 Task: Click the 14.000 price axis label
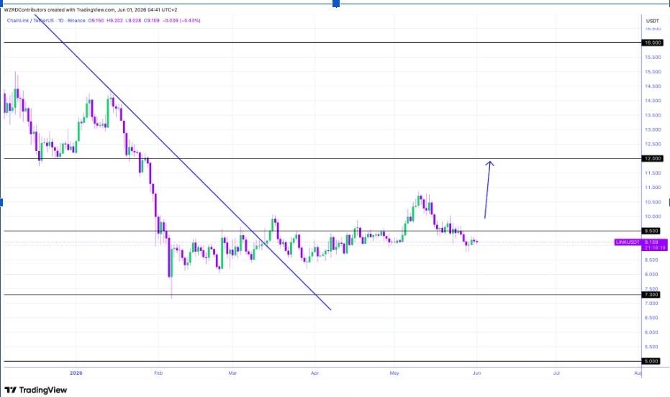(653, 101)
